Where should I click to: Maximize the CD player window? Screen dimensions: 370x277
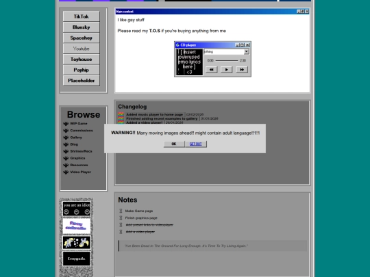point(242,45)
